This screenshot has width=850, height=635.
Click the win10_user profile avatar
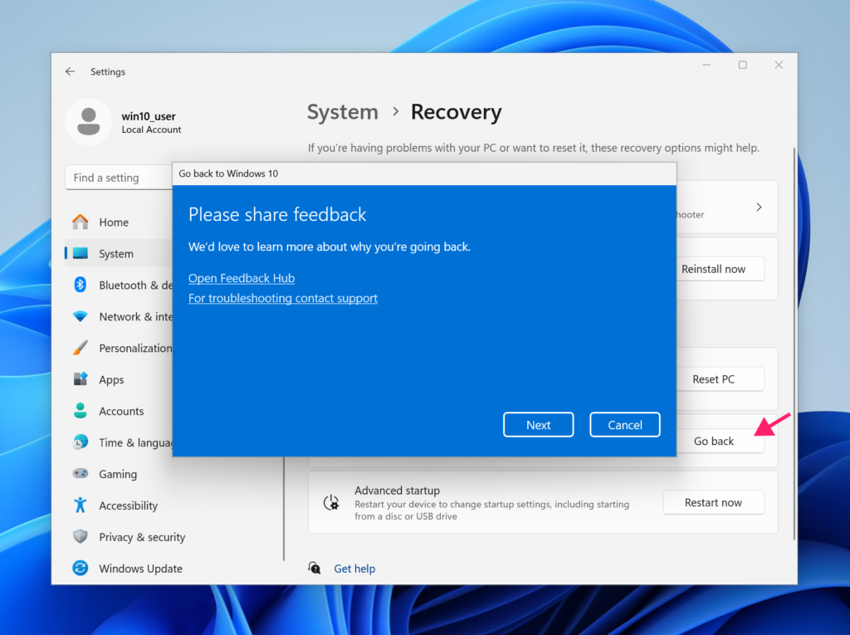click(88, 121)
